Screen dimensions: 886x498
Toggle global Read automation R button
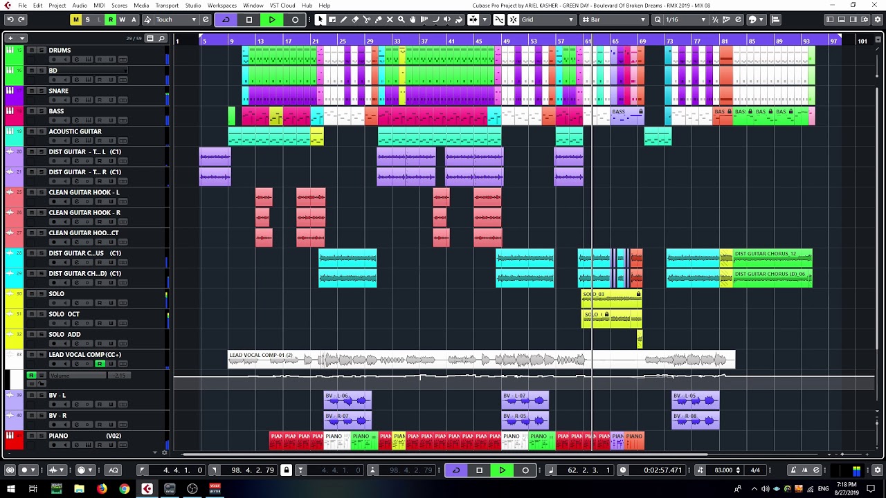click(110, 19)
